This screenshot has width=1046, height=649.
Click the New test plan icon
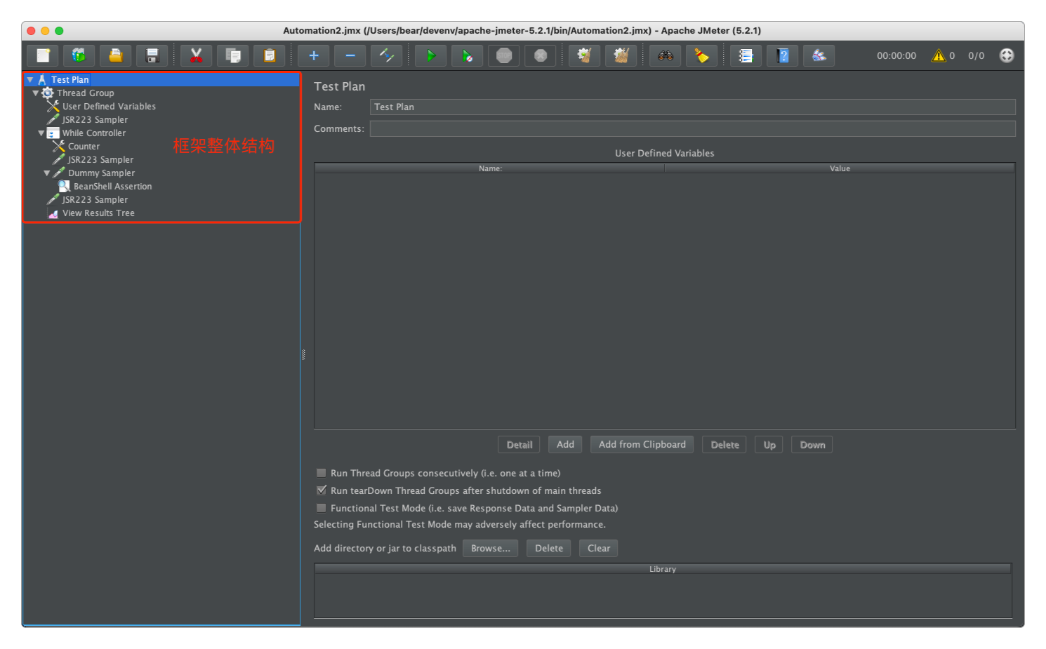click(42, 55)
